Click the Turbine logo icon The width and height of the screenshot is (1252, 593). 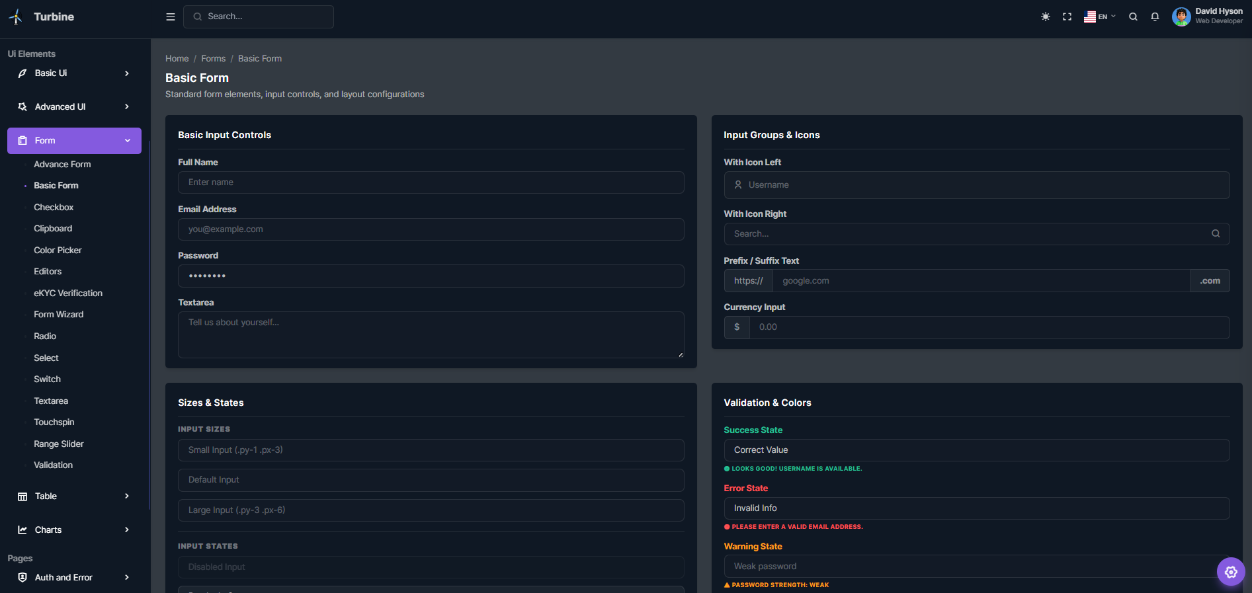[16, 17]
